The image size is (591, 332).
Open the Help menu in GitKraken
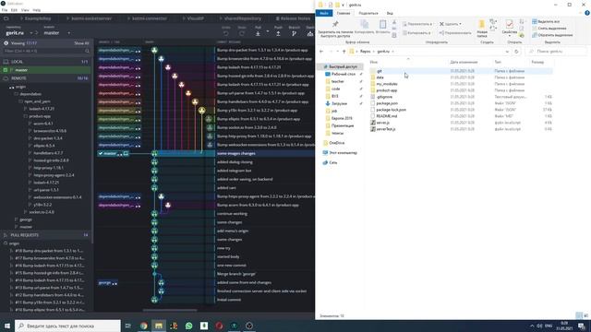click(x=37, y=10)
